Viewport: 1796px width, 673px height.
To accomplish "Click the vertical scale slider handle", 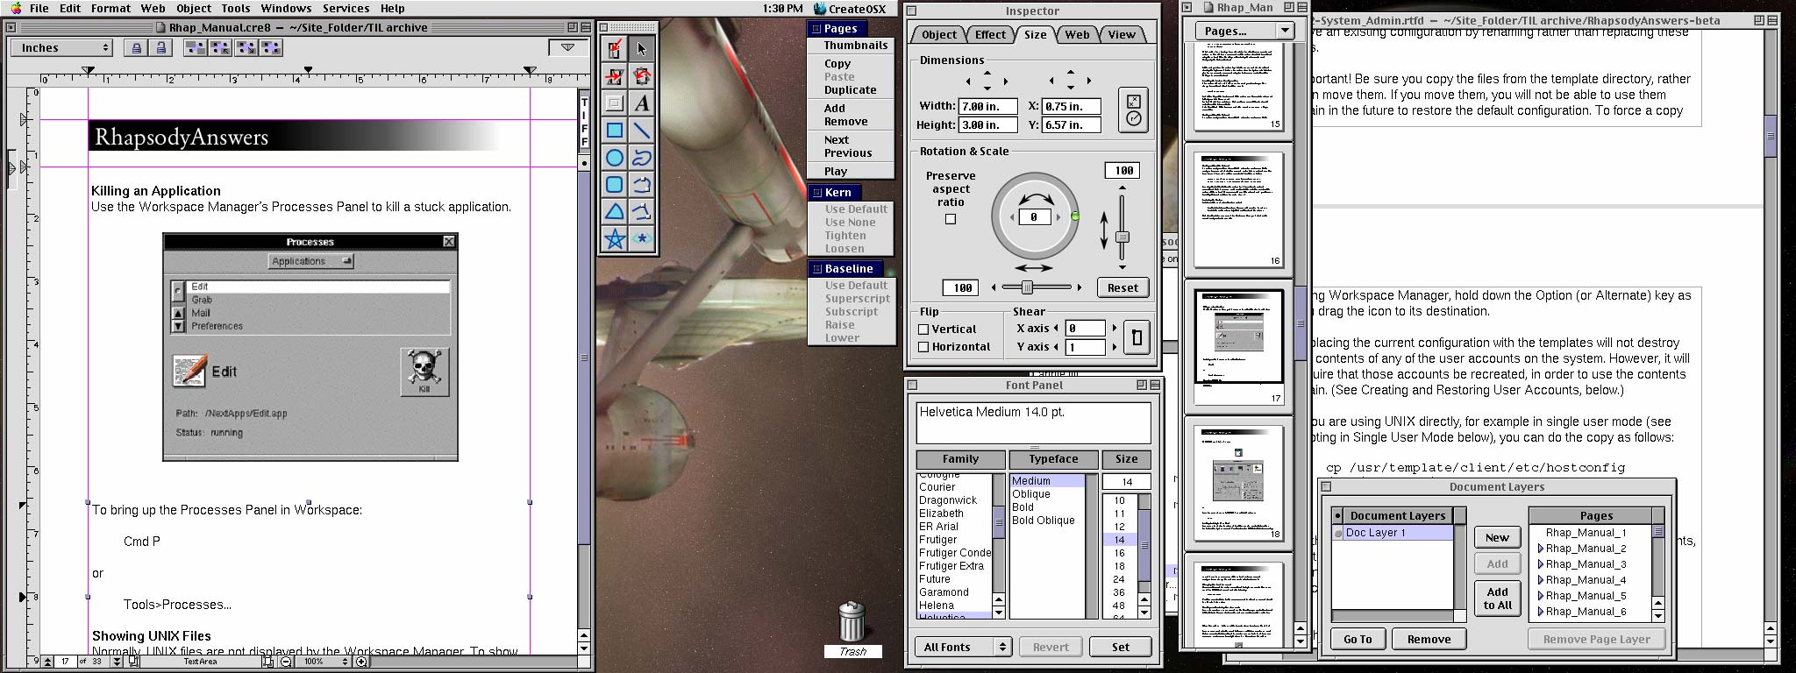I will 1122,237.
